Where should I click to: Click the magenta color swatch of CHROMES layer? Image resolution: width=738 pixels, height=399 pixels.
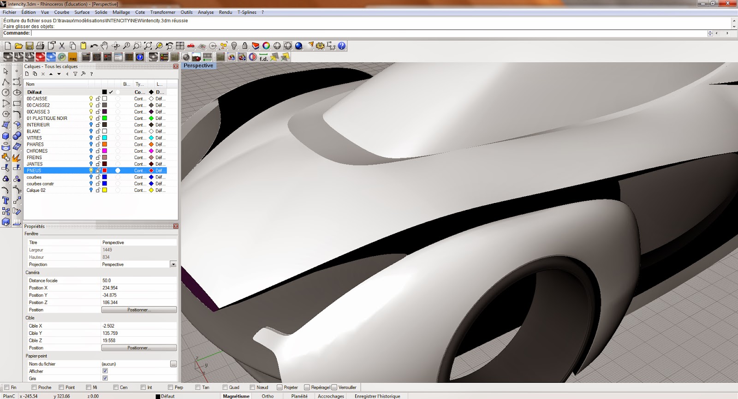click(x=105, y=151)
